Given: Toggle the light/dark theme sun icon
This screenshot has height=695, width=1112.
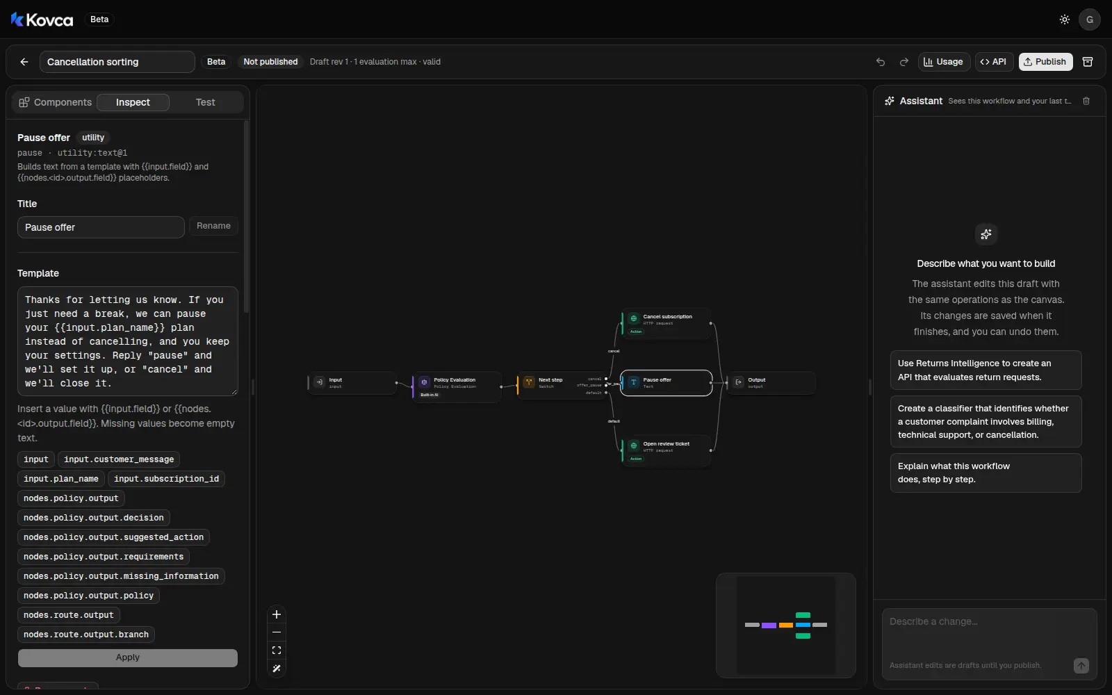Looking at the screenshot, I should coord(1064,19).
